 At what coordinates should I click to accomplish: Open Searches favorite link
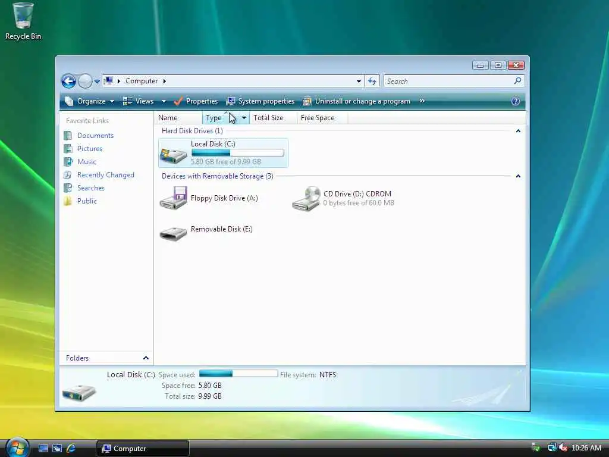(91, 188)
